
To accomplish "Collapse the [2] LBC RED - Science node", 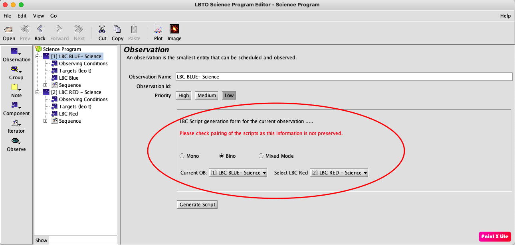I will (x=38, y=92).
